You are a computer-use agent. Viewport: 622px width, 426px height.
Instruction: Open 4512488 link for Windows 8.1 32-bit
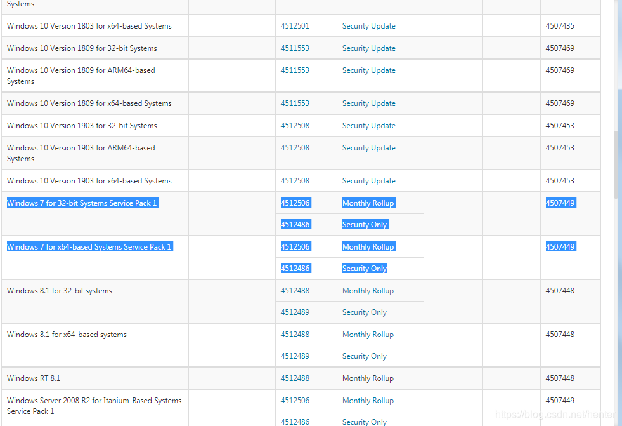(x=295, y=291)
